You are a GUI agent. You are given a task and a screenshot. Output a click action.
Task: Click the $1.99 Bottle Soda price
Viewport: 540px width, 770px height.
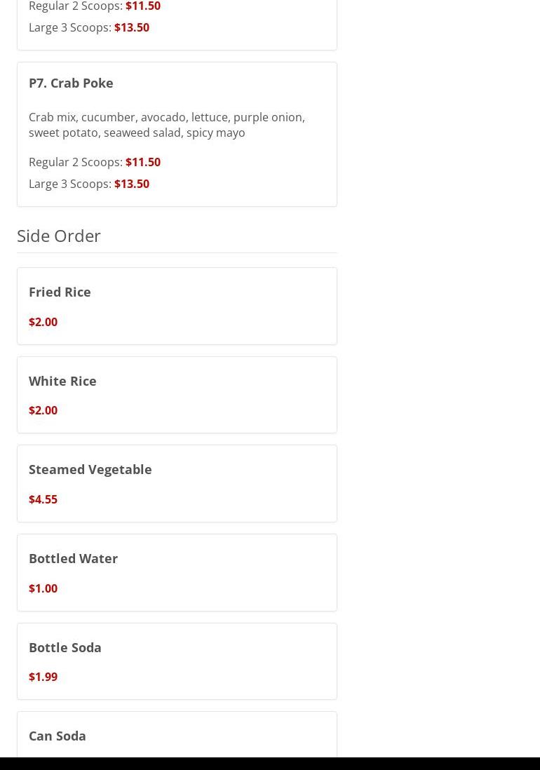tap(43, 677)
